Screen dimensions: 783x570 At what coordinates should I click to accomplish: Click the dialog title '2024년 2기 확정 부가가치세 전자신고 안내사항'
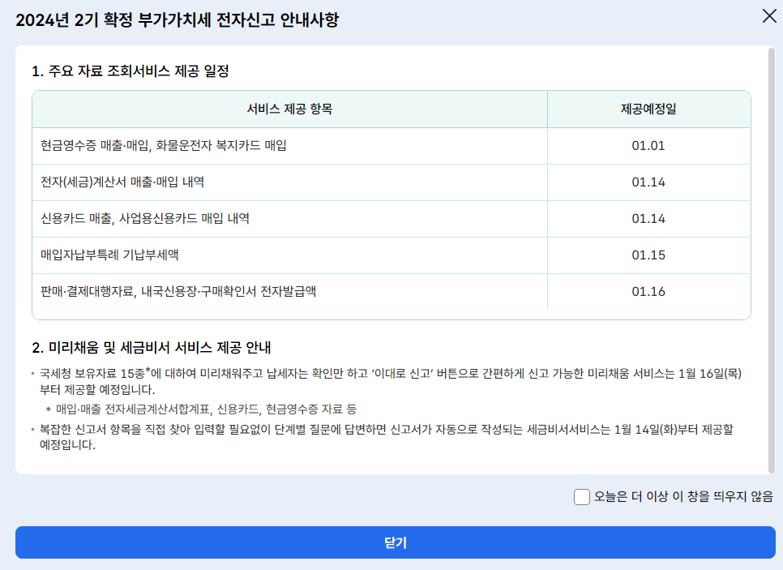click(178, 20)
